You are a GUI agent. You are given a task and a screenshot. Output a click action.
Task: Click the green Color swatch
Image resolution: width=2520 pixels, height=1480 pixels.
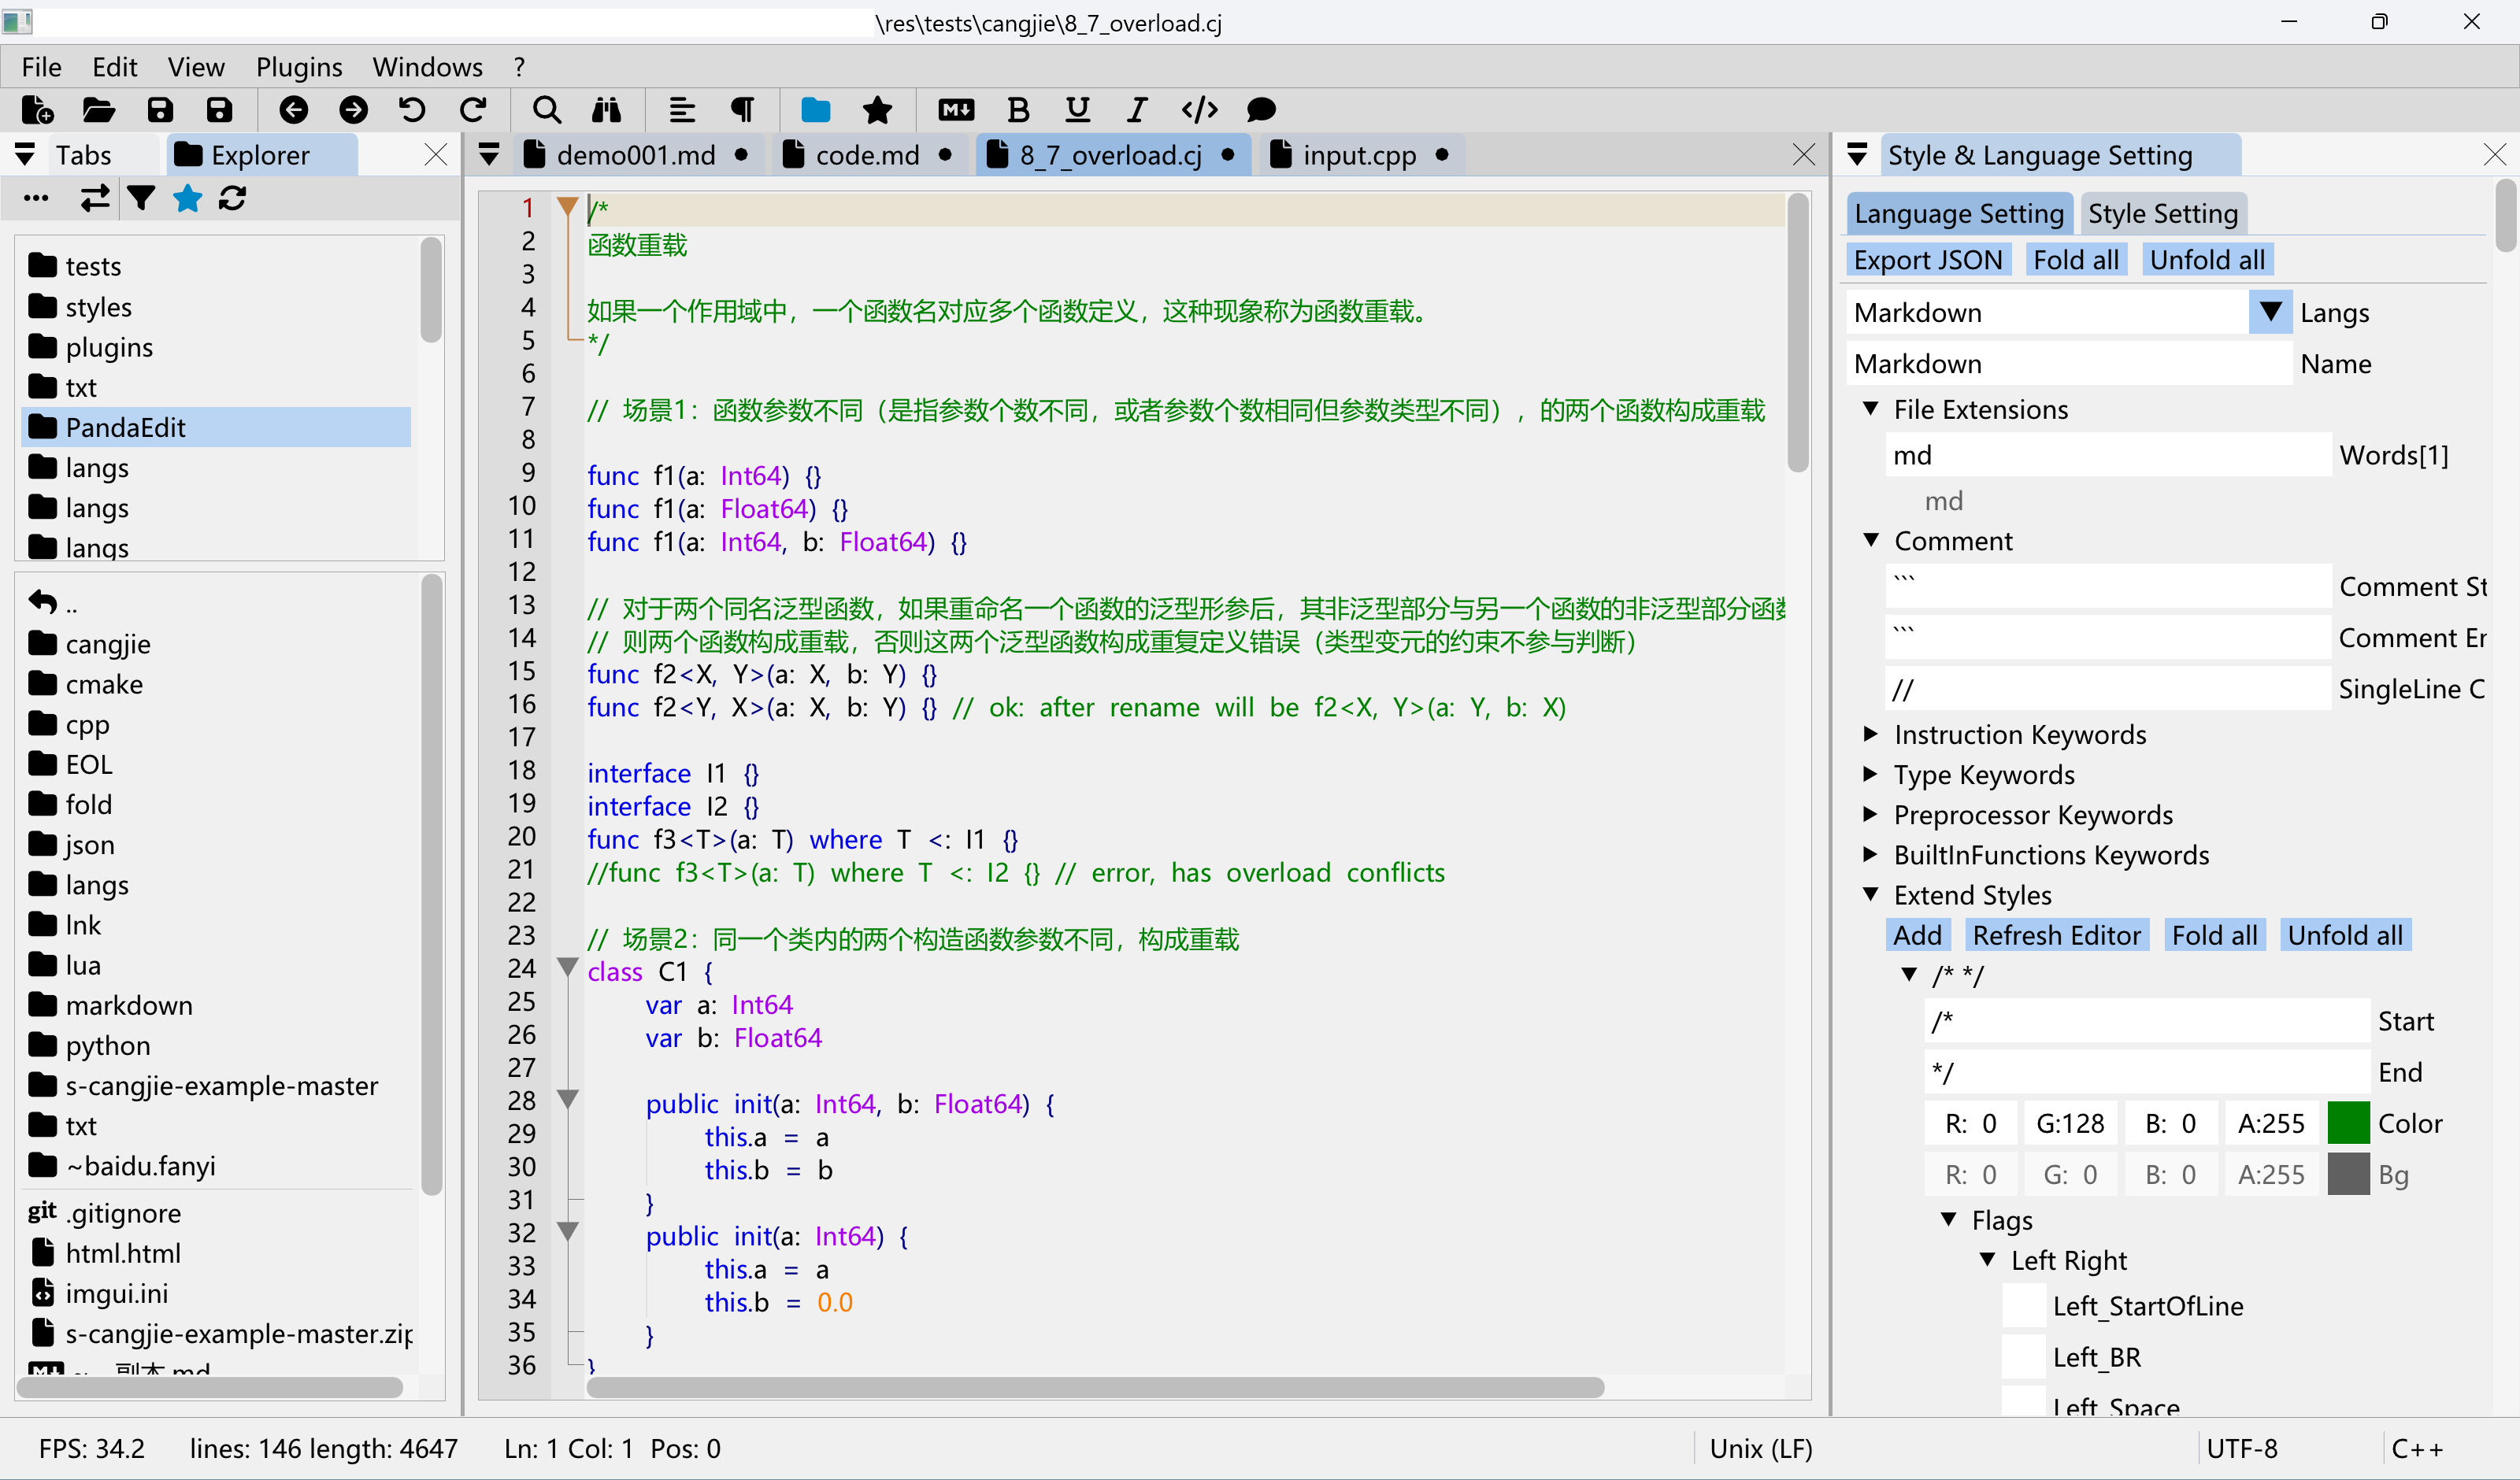(x=2347, y=1123)
